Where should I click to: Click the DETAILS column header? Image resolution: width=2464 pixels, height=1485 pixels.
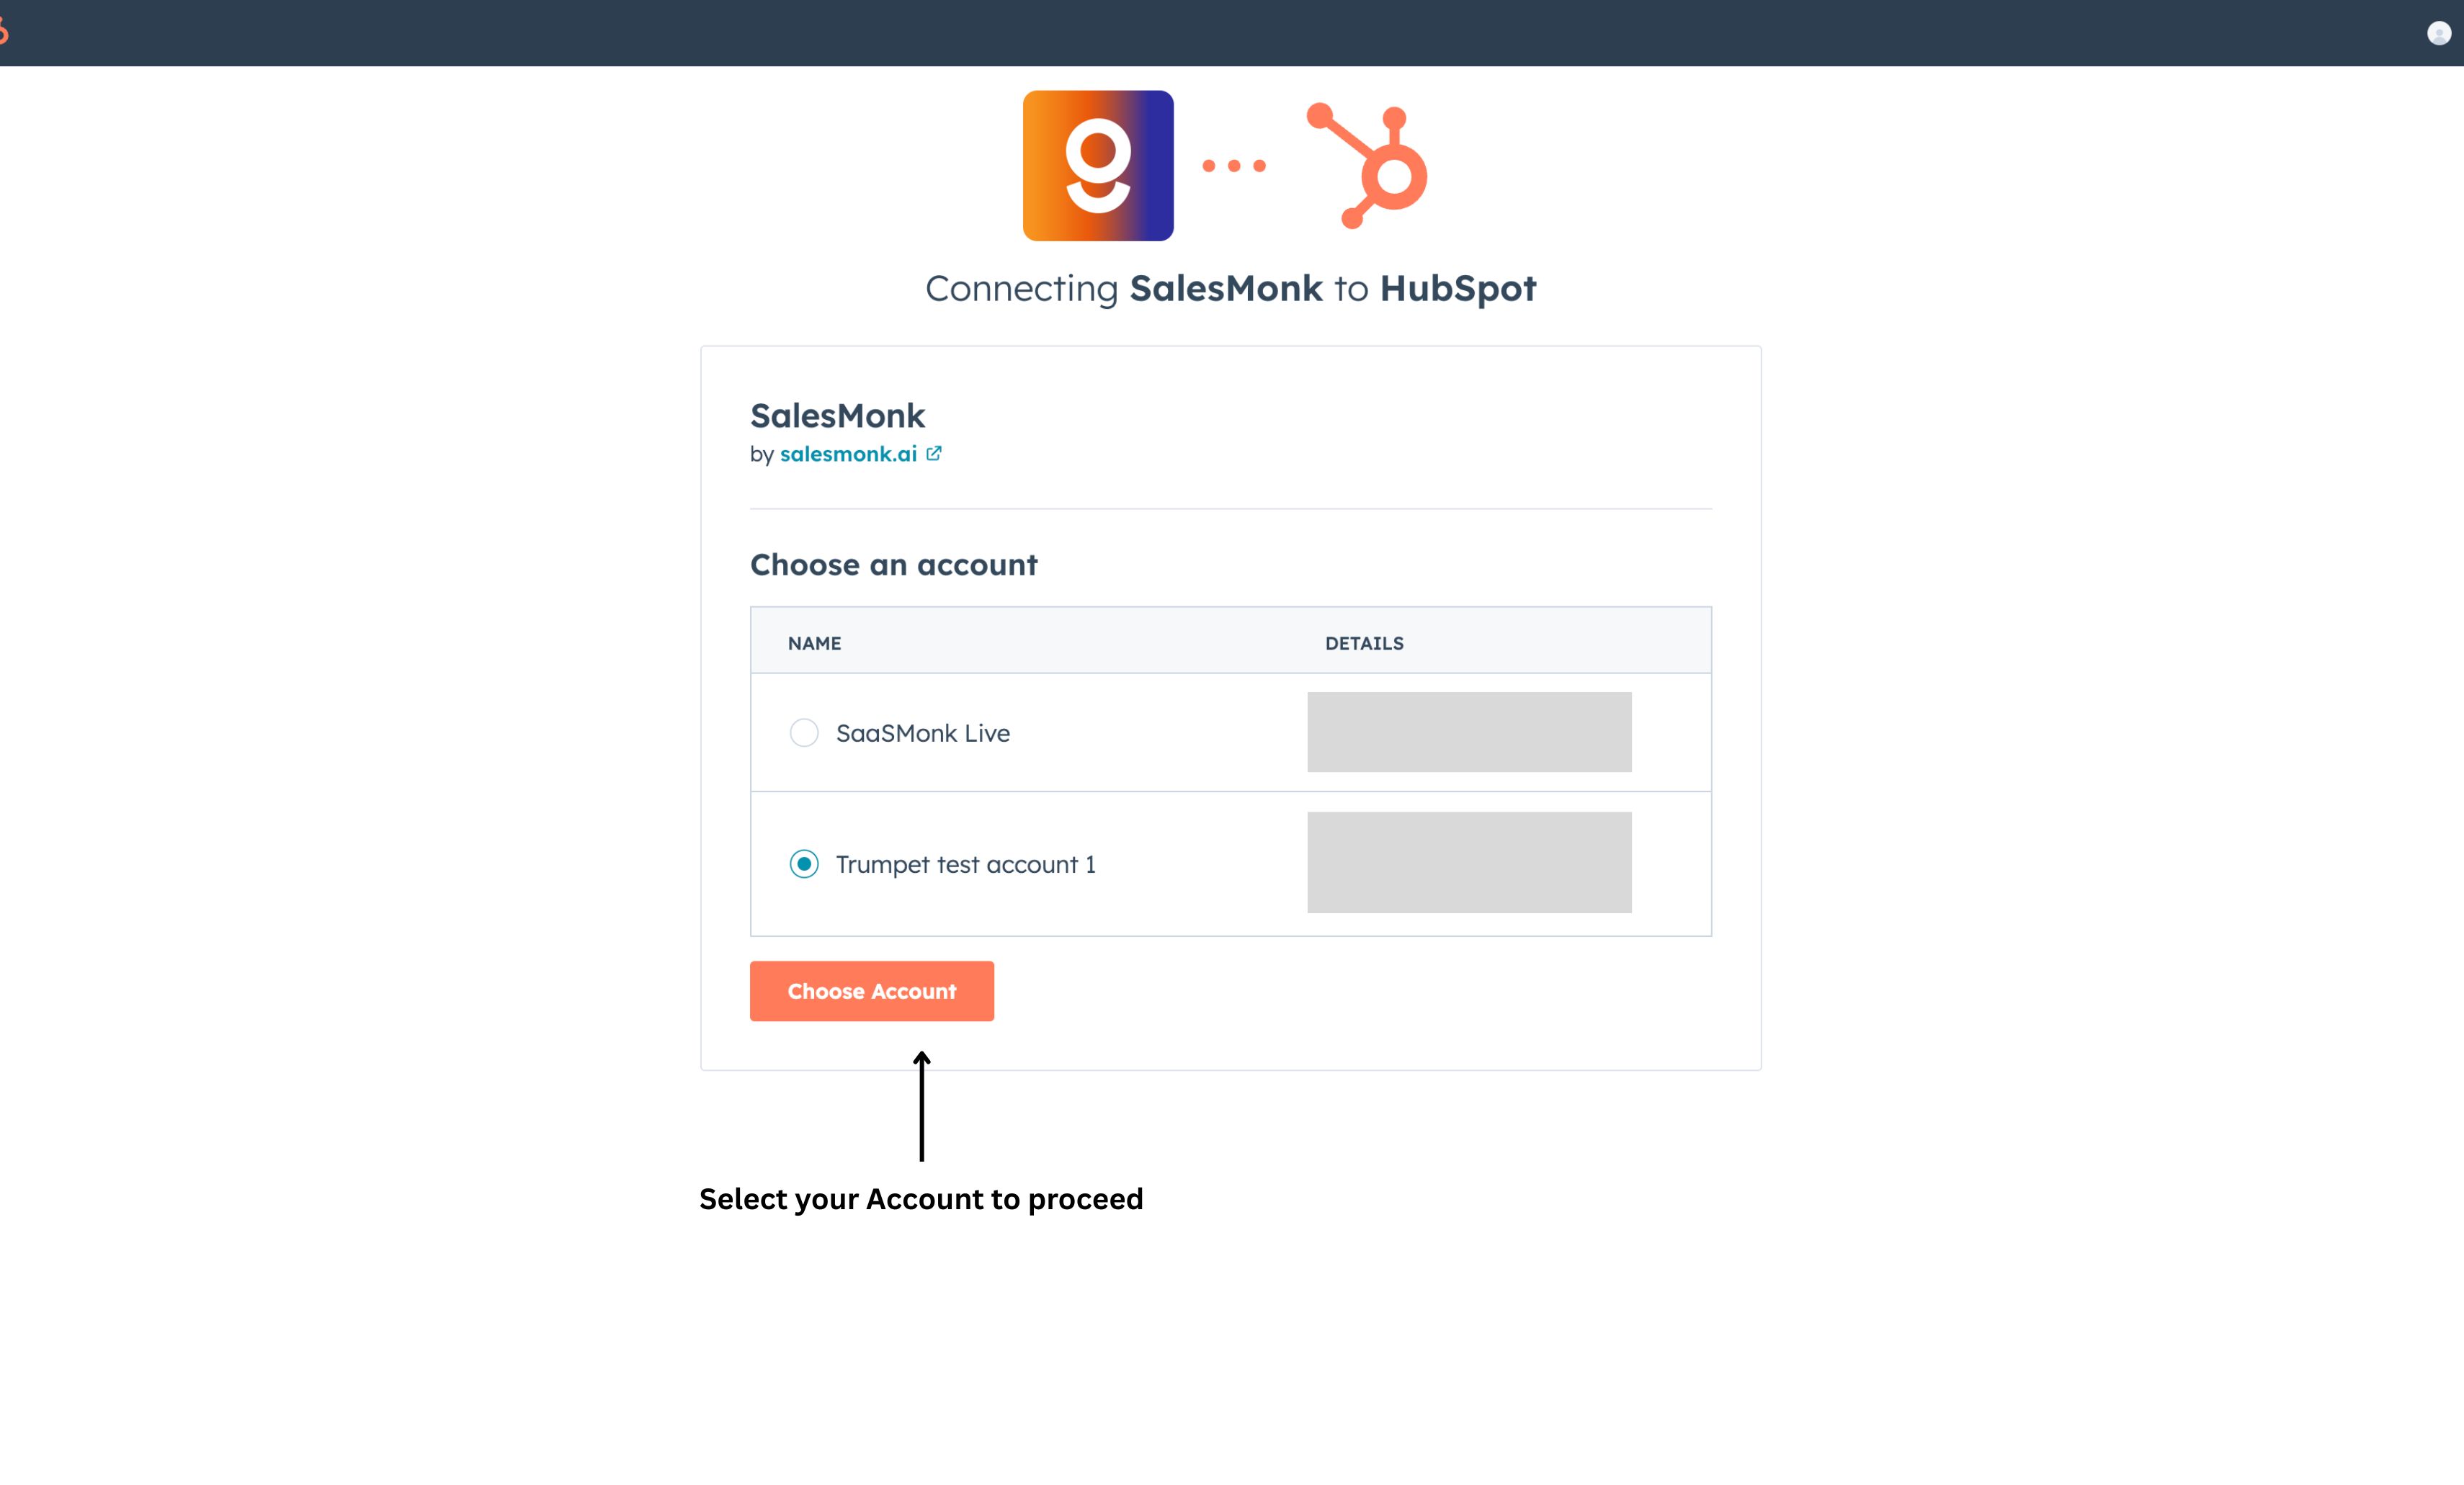click(1364, 644)
